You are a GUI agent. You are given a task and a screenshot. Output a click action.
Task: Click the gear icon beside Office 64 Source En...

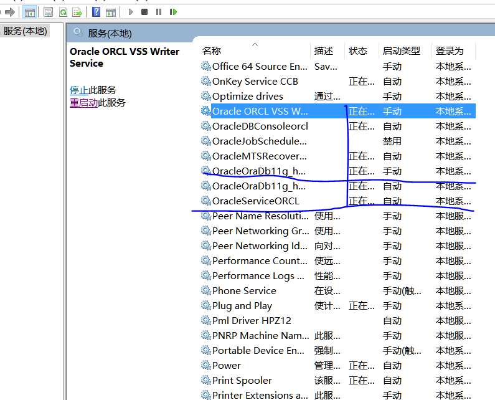(206, 66)
